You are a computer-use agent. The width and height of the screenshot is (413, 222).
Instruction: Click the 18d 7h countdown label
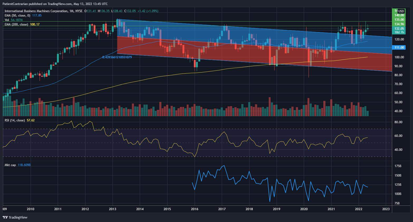[399, 32]
